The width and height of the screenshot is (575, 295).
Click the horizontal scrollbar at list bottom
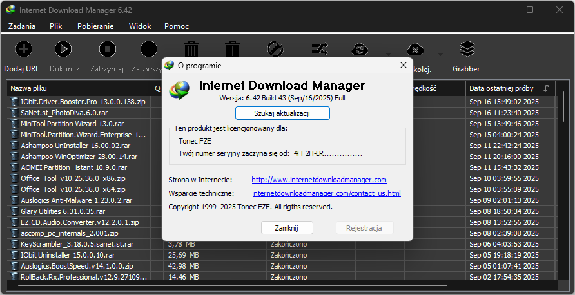pos(233,285)
